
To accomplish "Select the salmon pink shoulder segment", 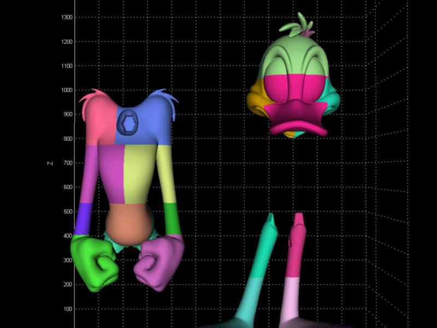I will [x=101, y=120].
